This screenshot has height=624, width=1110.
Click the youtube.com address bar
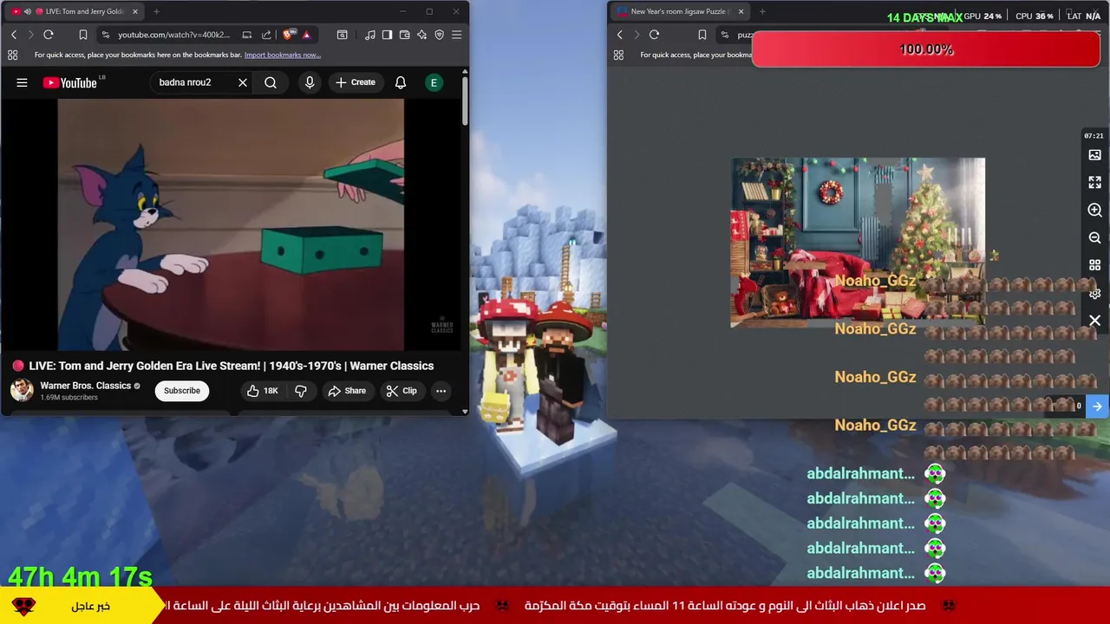pos(173,35)
